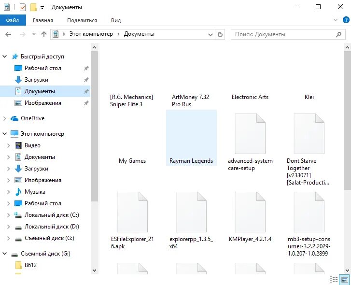Expand the Локальный диск (D:) node
351x285 pixels.
[9, 227]
